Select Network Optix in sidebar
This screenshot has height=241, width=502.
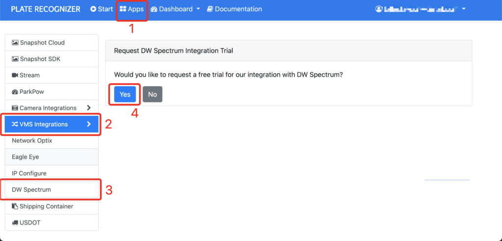[x=51, y=140]
